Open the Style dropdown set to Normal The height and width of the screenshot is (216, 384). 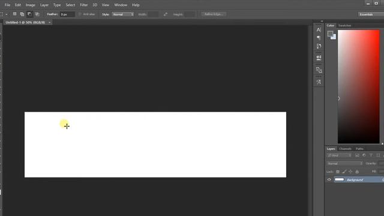pos(123,14)
